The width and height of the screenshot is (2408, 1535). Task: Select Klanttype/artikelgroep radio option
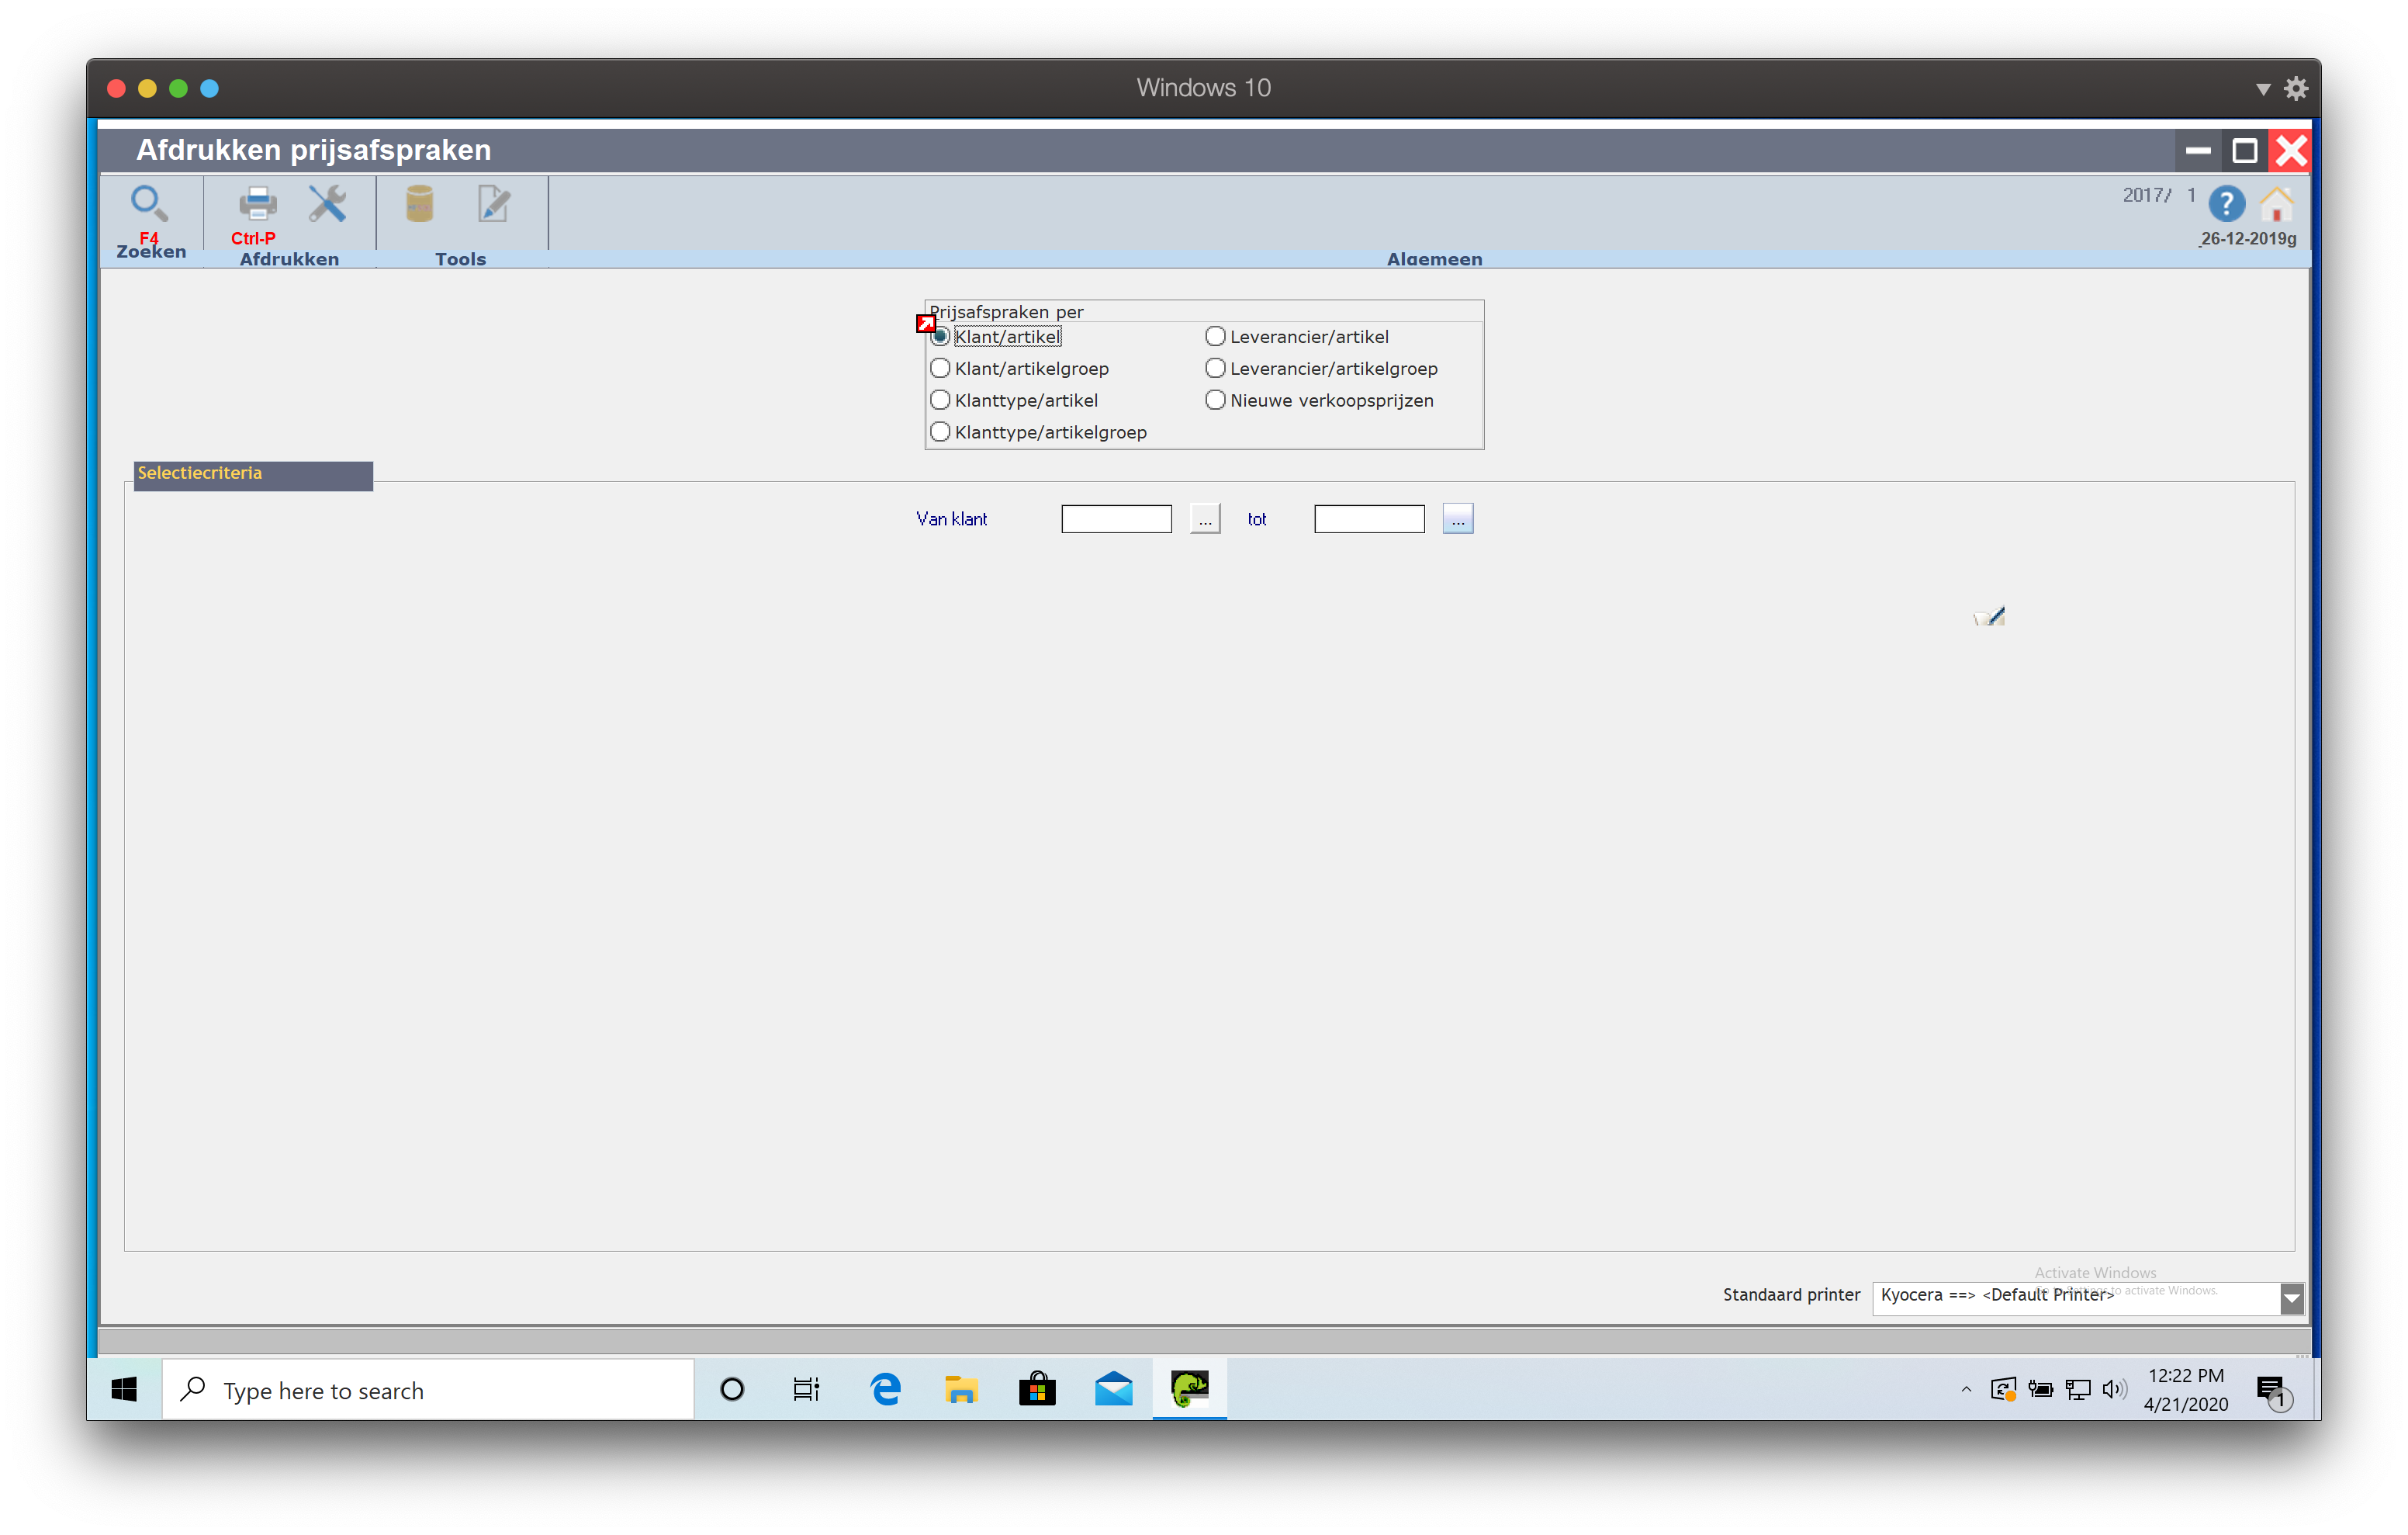(x=940, y=432)
